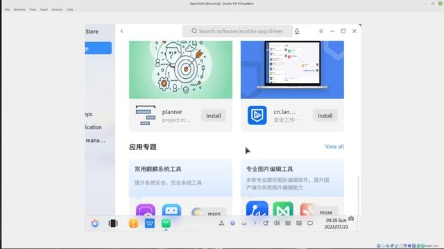Launch the orange app on taskbar
444x249 pixels.
tap(133, 223)
